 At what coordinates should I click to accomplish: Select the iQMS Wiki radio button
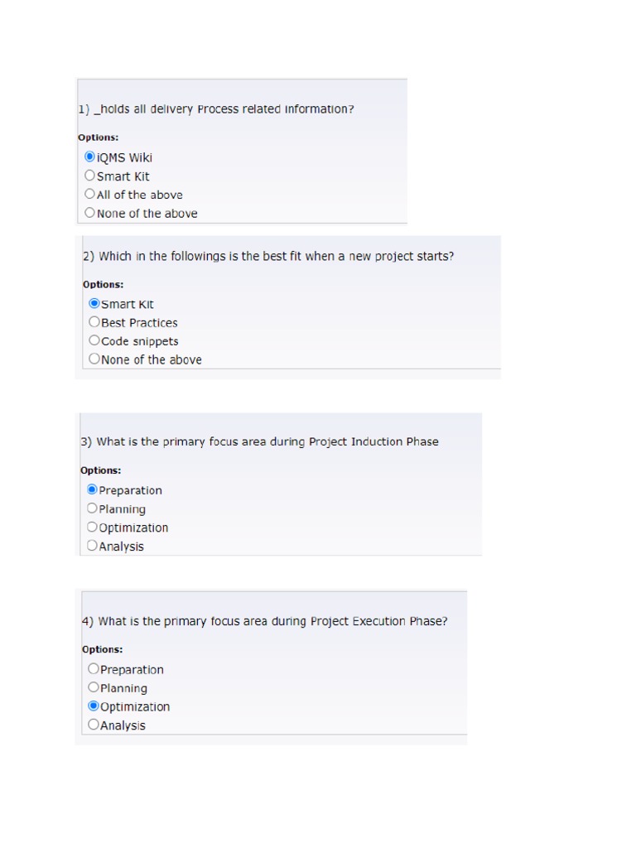click(x=90, y=157)
